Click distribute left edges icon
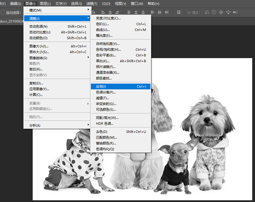Screen dimensions: 255x202 pos(152,12)
